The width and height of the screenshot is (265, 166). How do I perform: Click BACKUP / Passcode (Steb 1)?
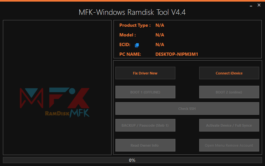[x=145, y=125]
